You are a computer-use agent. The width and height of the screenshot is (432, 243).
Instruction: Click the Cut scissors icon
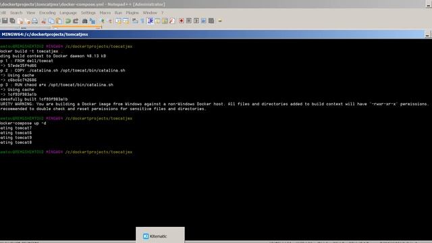point(43,21)
